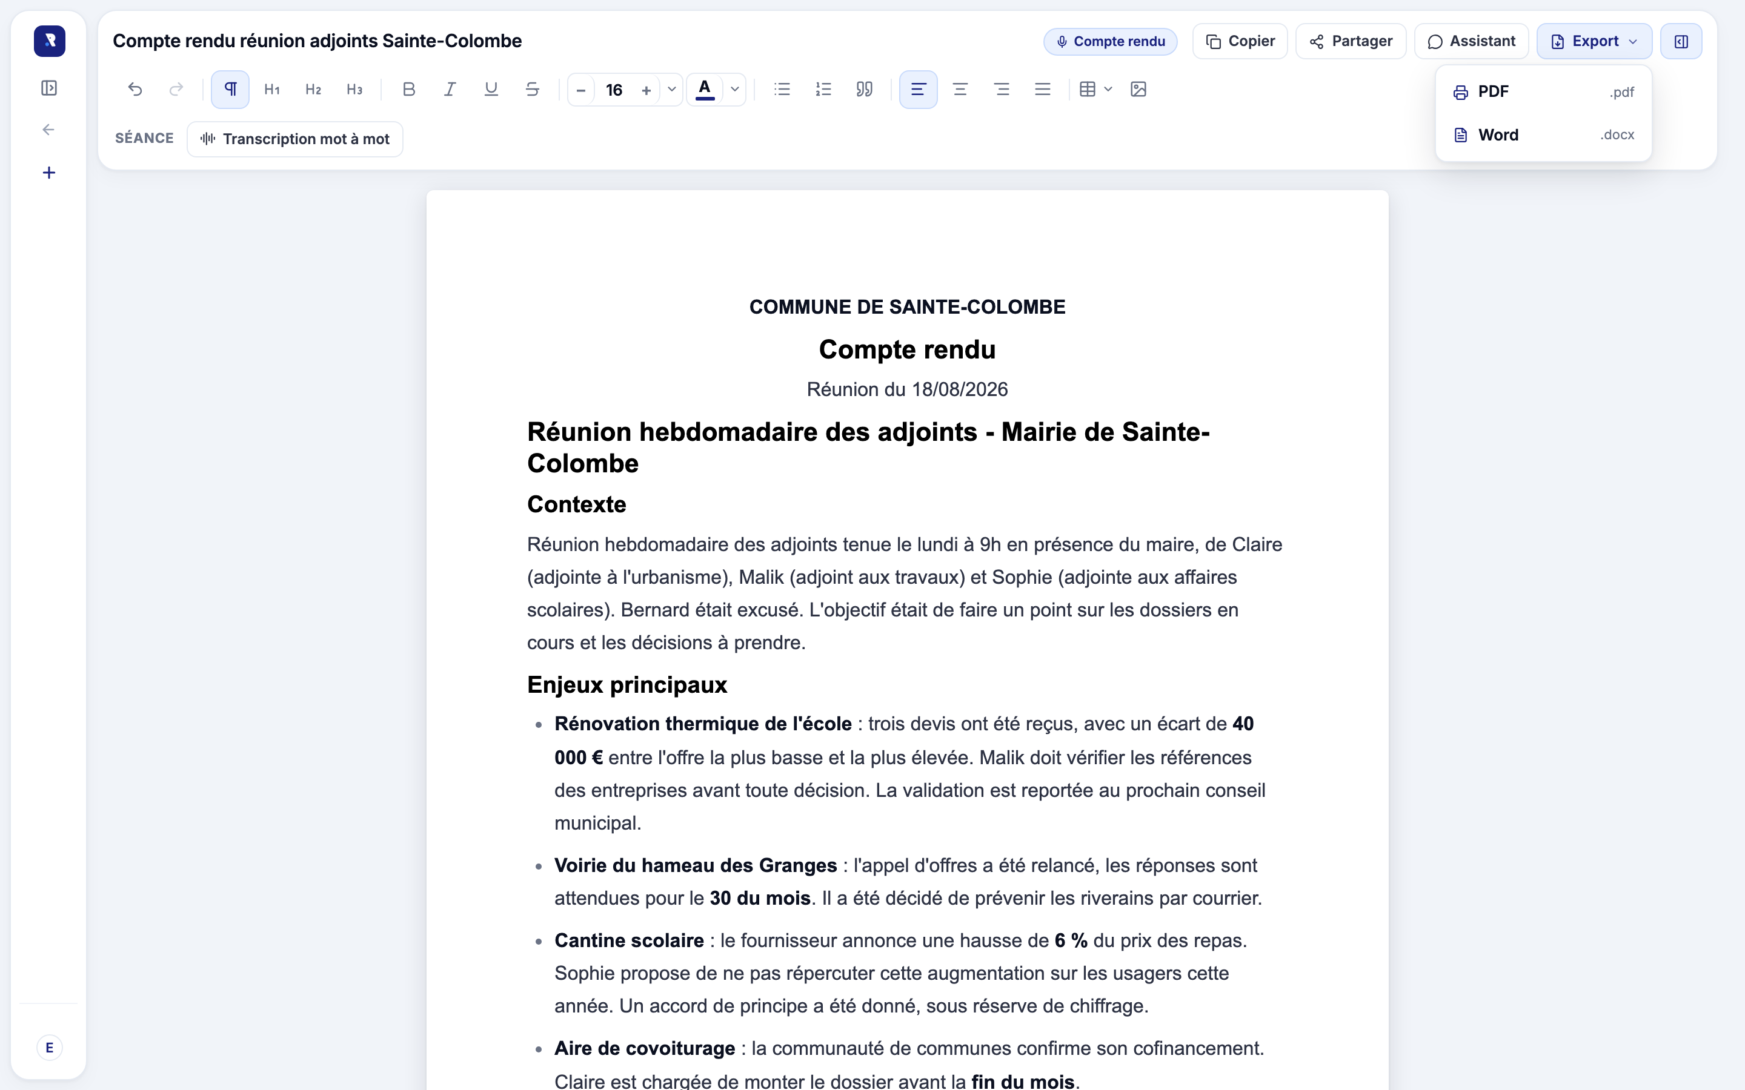The height and width of the screenshot is (1090, 1745).
Task: Toggle the left sidebar panel icon
Action: tap(49, 88)
